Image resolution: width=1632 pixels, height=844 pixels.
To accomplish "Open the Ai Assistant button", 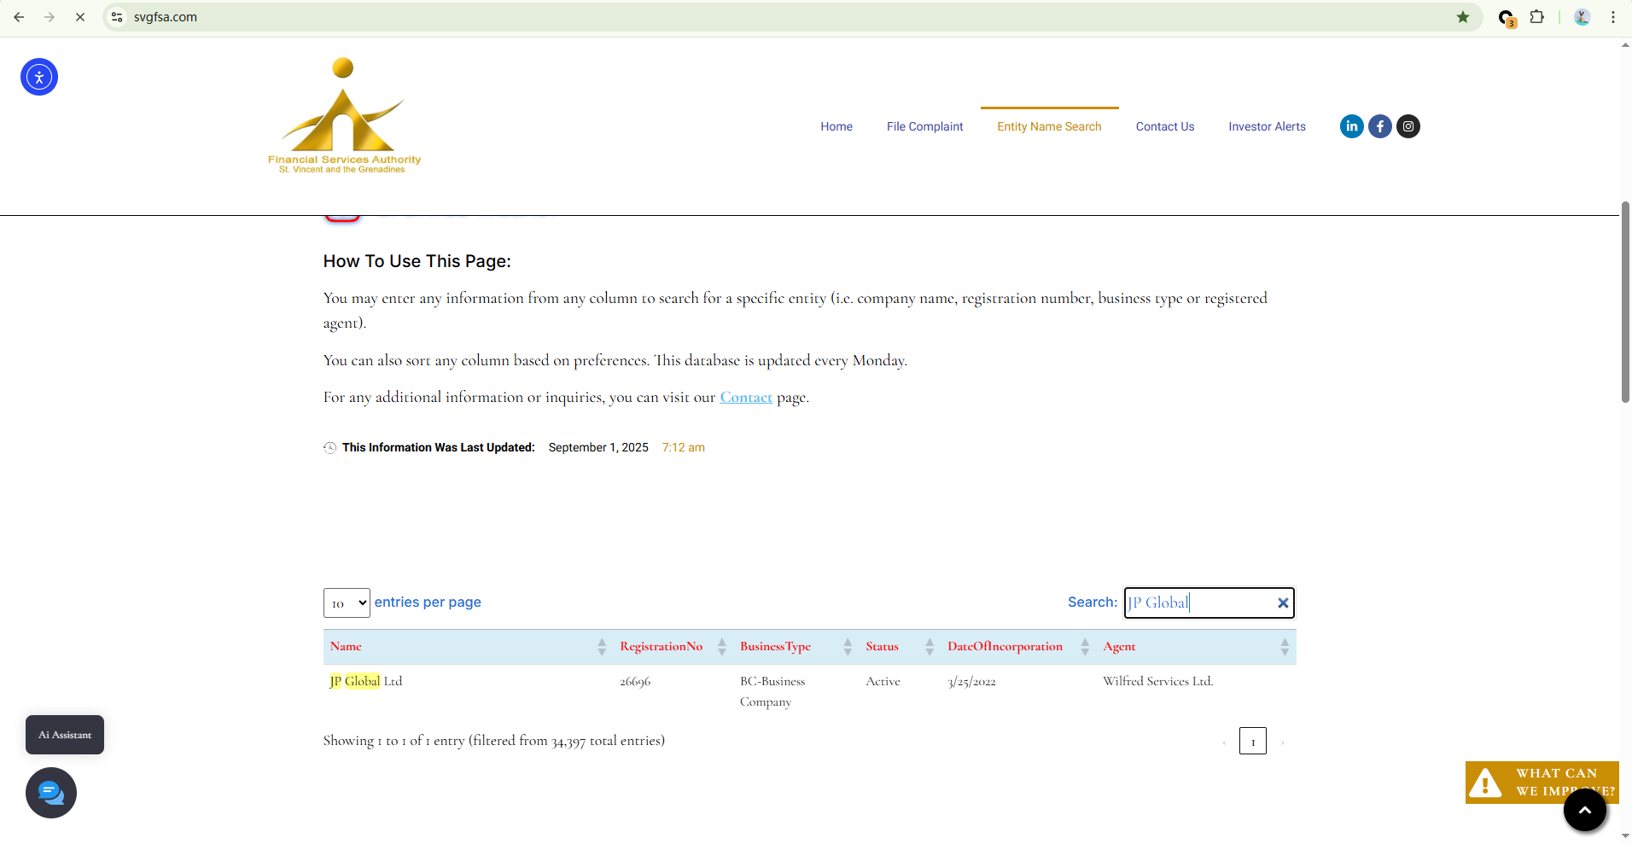I will 65,735.
